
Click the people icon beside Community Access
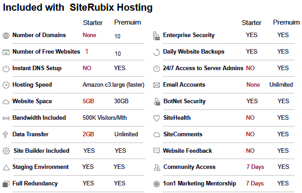[x=157, y=168]
